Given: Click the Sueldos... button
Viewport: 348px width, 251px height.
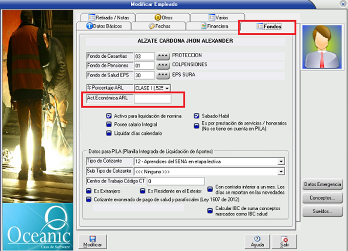Looking at the screenshot, I should 322,211.
